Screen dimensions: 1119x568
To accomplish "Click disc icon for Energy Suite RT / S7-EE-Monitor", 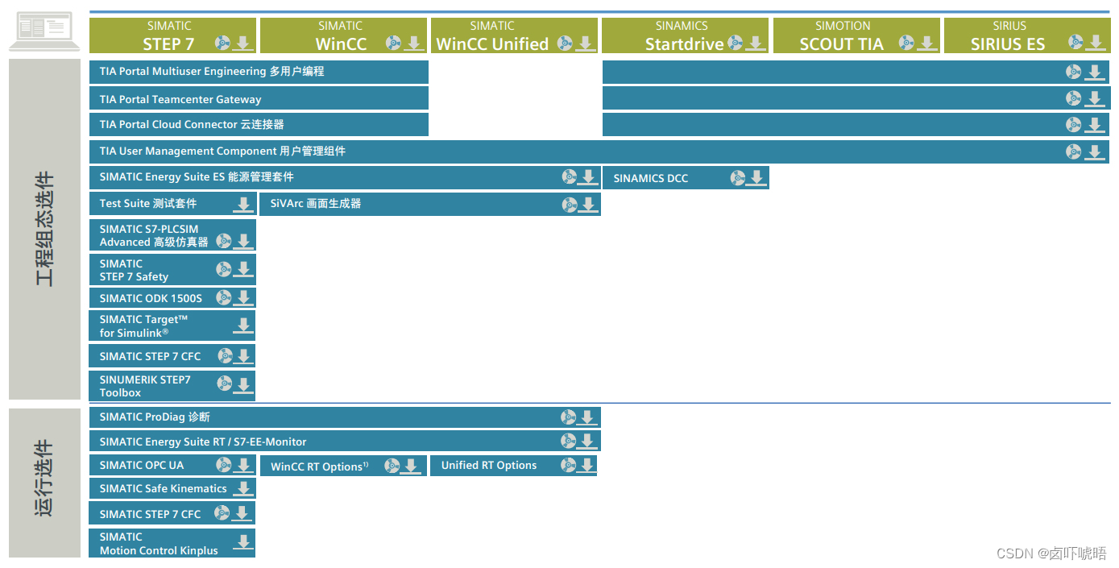I will point(569,441).
